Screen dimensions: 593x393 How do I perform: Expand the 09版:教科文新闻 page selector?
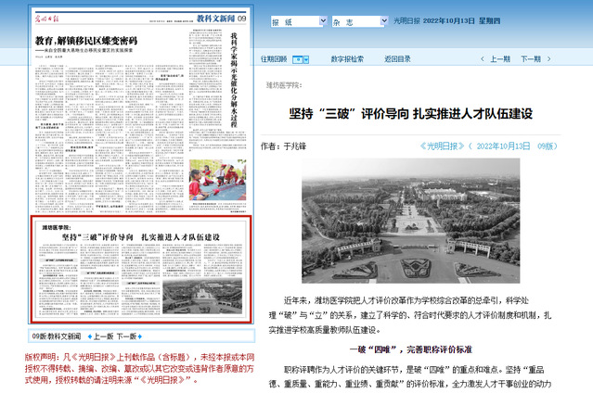55,336
